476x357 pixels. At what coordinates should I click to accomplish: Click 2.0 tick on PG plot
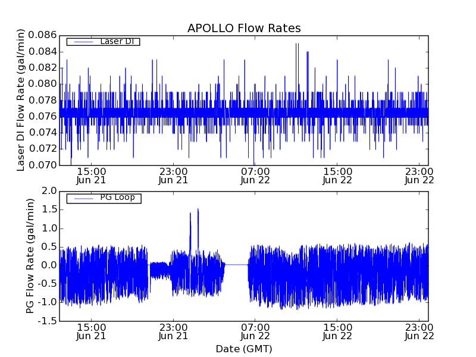tap(49, 191)
